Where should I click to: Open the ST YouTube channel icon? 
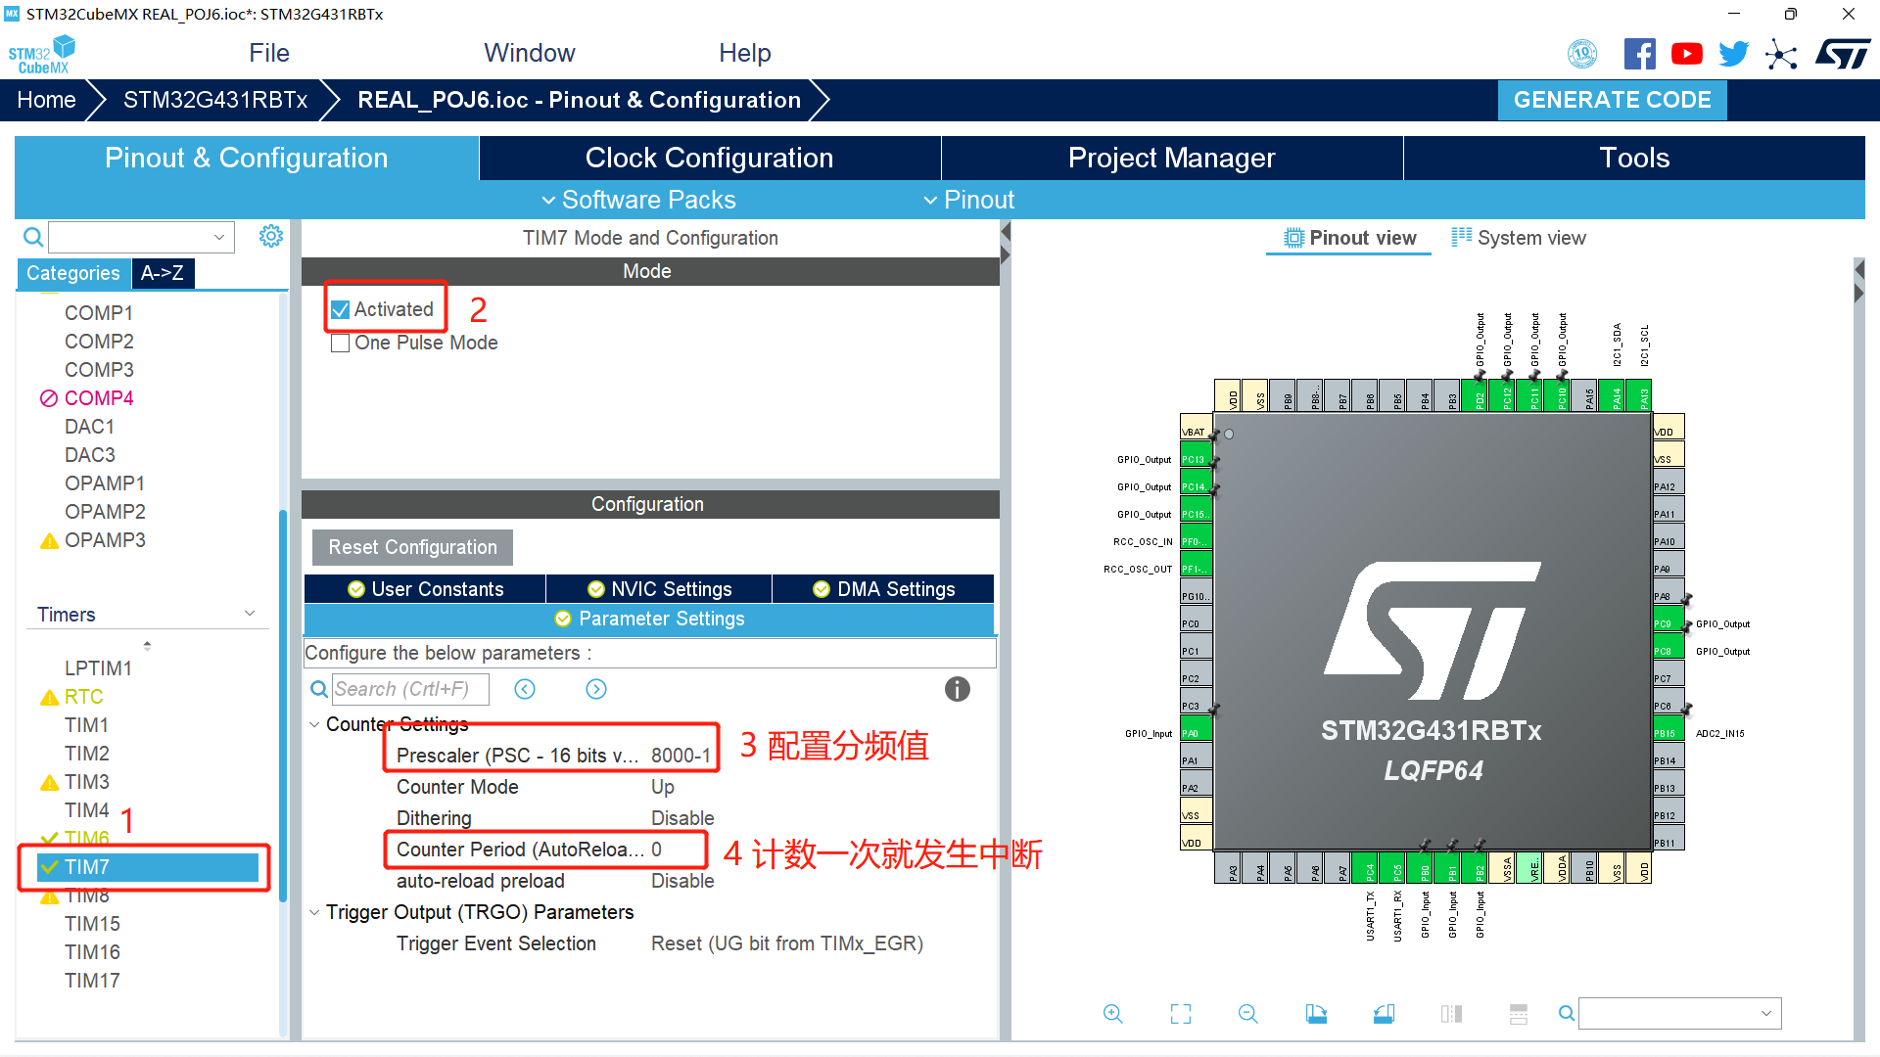1686,54
